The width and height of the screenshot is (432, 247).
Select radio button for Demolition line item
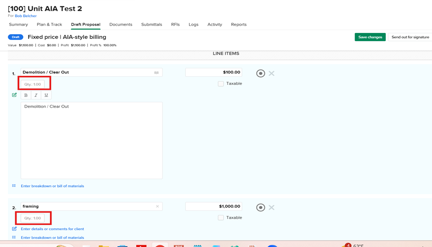click(x=260, y=74)
